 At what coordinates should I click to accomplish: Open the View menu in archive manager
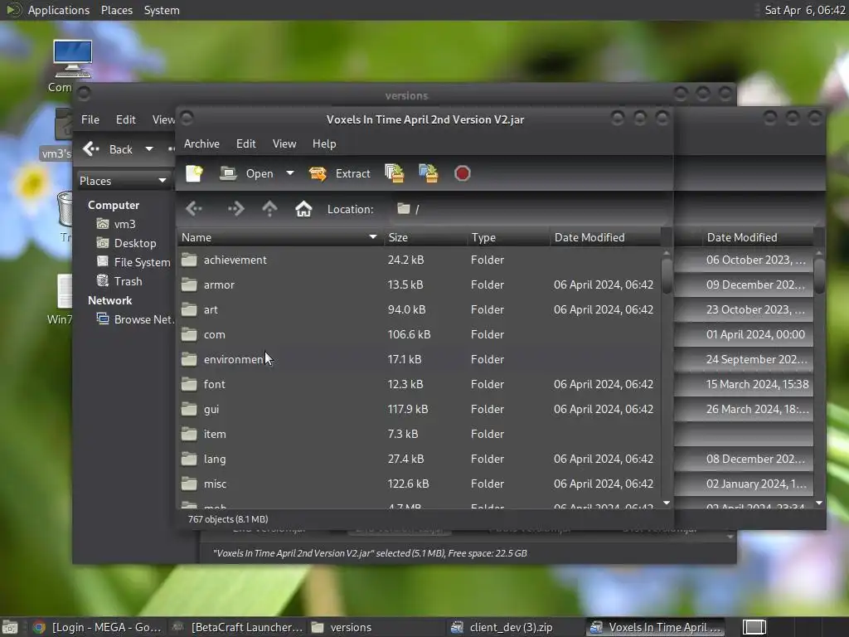(284, 143)
